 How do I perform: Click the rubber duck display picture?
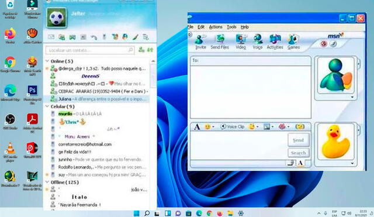(335, 142)
